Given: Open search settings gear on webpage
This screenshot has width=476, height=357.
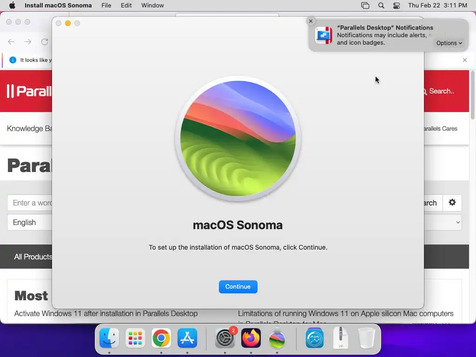Looking at the screenshot, I should (452, 203).
